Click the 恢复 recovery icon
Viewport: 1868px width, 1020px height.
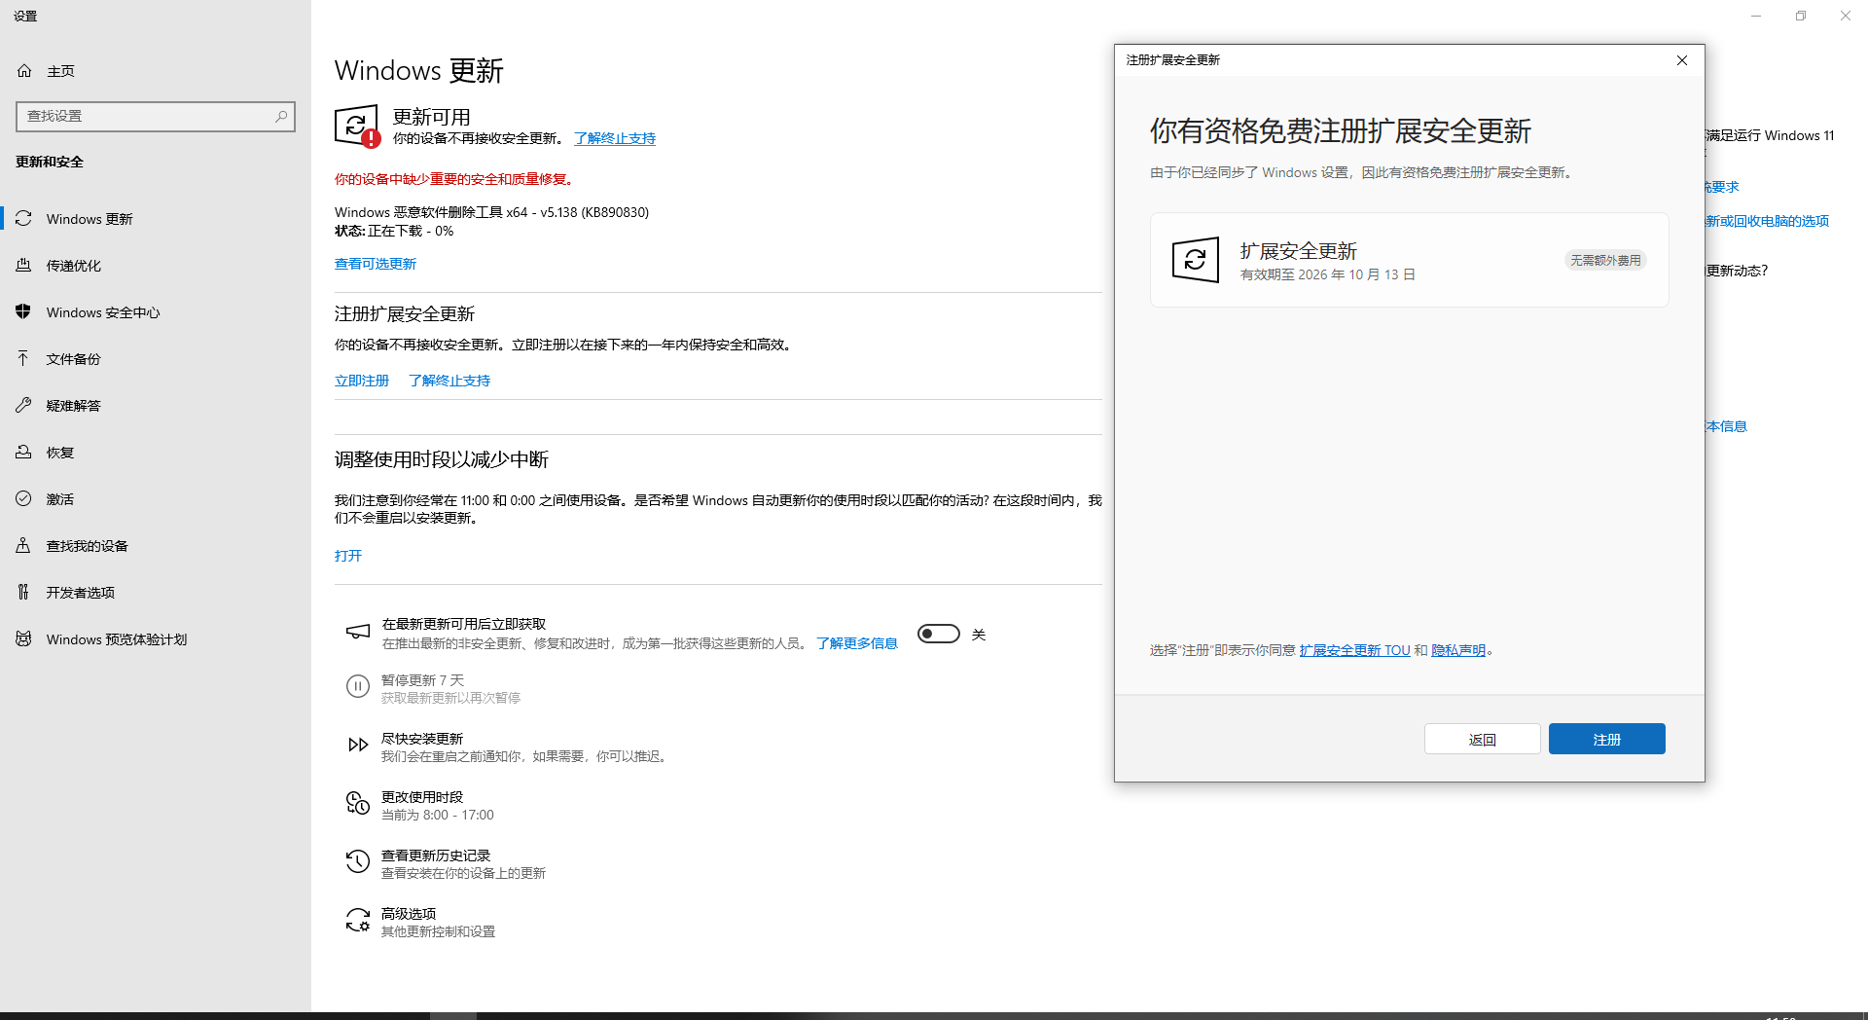tap(23, 452)
